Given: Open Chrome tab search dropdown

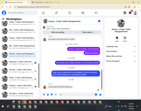Looking at the screenshot, I should [2, 2].
